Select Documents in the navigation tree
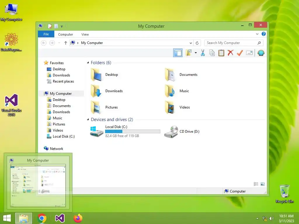 click(x=58, y=106)
